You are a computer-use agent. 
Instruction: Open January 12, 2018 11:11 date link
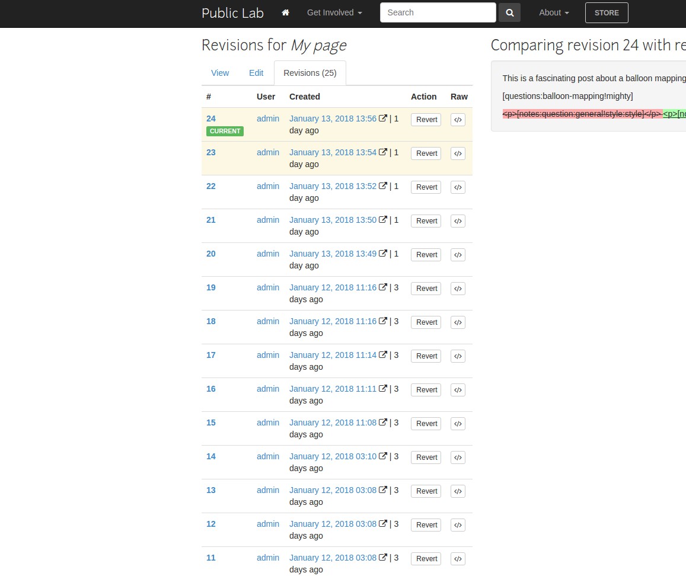tap(333, 389)
